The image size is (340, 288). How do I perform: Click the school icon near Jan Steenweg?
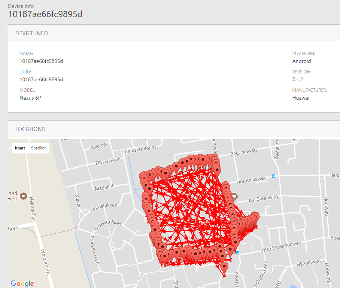[234, 197]
